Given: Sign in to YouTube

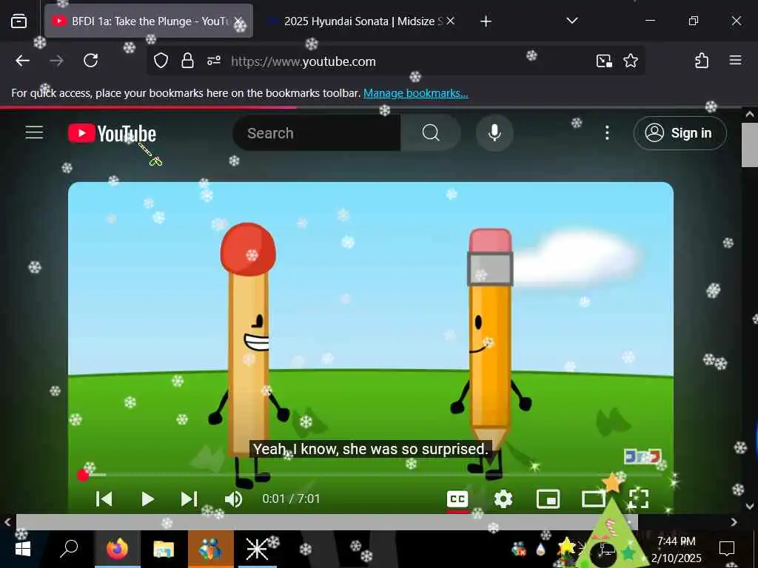Looking at the screenshot, I should click(x=680, y=133).
